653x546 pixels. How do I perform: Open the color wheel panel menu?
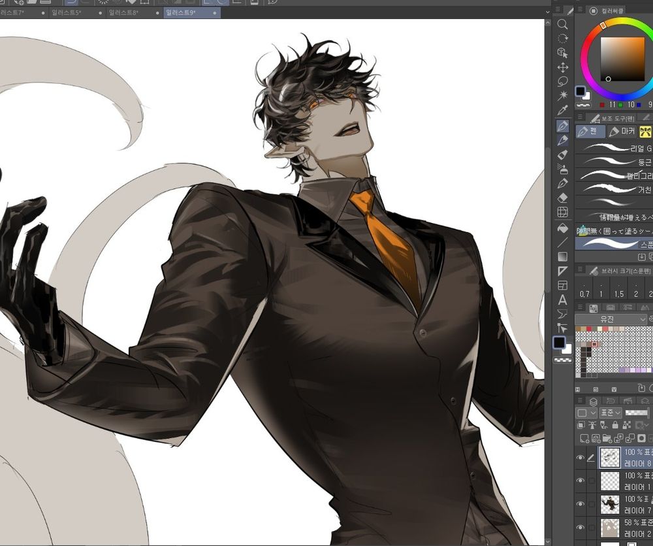(579, 9)
